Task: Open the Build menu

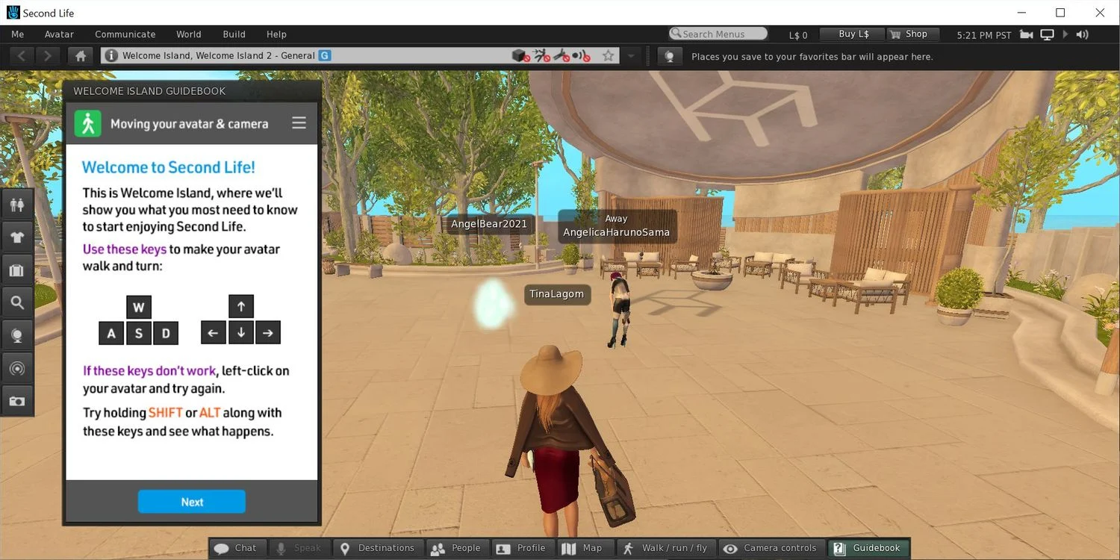Action: click(234, 34)
